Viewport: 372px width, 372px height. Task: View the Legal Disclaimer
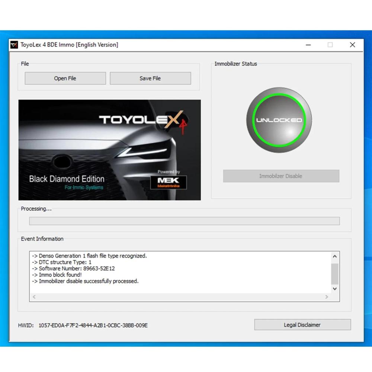302,324
